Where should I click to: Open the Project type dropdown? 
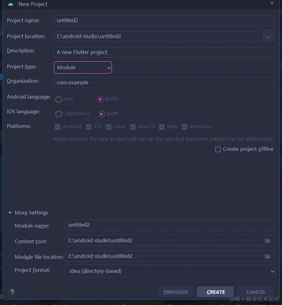coord(83,67)
